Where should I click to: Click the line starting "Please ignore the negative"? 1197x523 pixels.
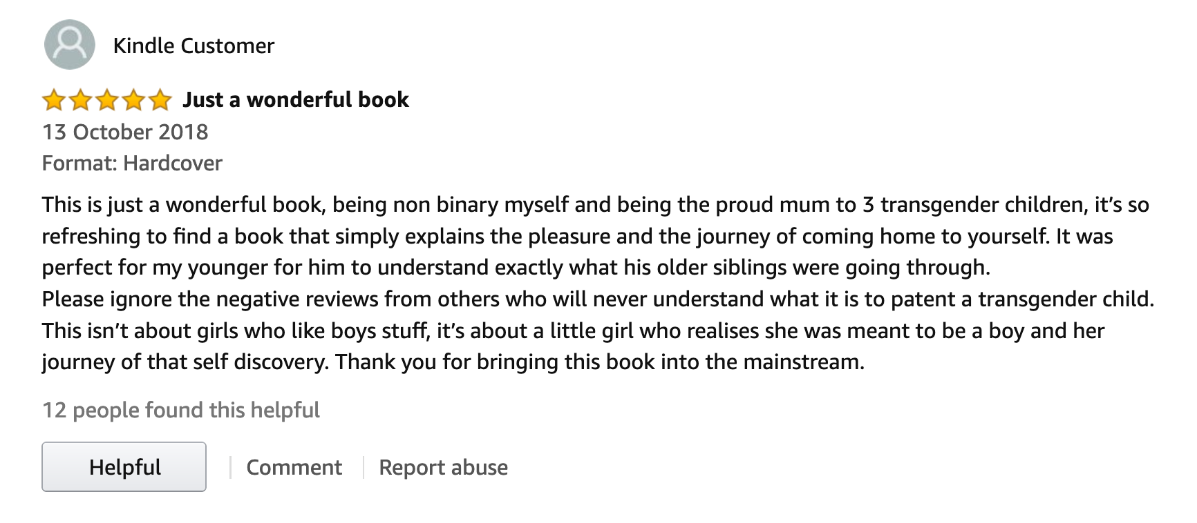[x=598, y=299]
